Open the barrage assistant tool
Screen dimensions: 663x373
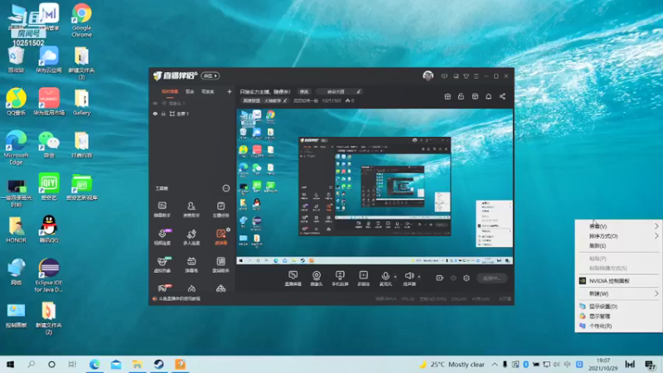coord(162,210)
